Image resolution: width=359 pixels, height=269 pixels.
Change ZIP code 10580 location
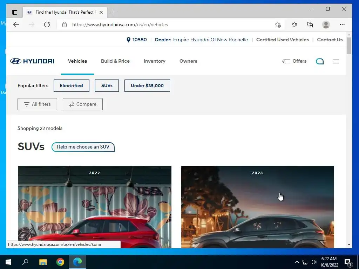(x=137, y=40)
